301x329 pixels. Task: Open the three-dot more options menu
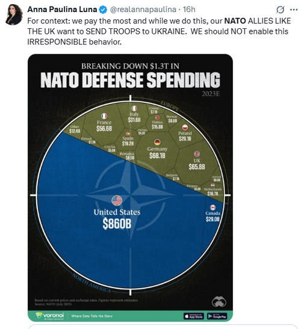[x=294, y=10]
